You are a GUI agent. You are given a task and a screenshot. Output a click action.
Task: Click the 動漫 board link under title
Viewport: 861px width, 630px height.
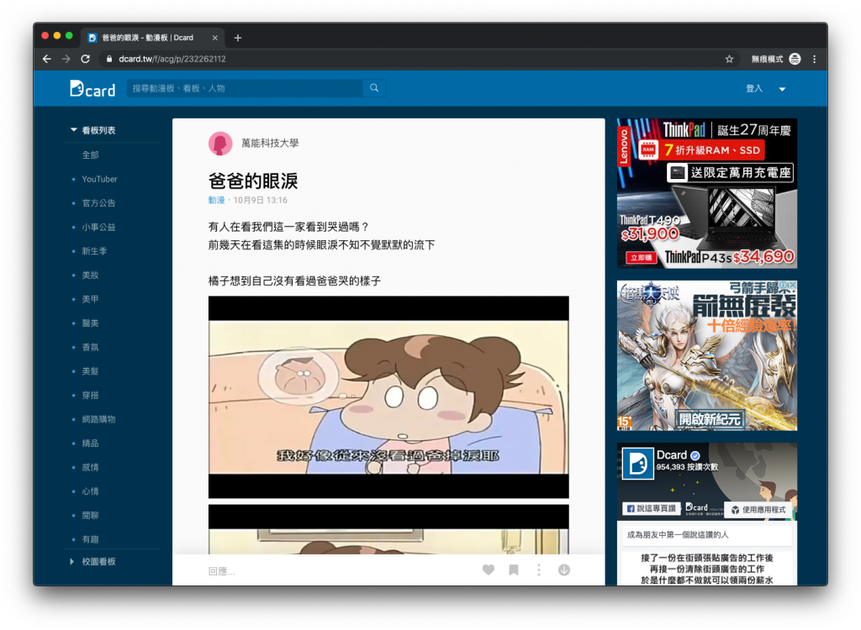216,200
